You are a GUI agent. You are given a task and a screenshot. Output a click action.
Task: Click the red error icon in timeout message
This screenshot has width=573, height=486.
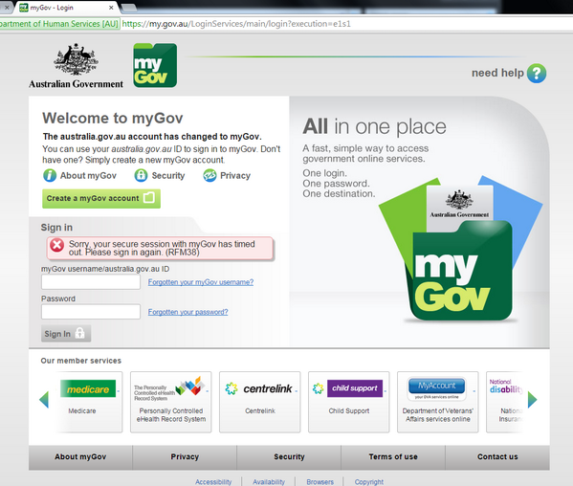[57, 245]
